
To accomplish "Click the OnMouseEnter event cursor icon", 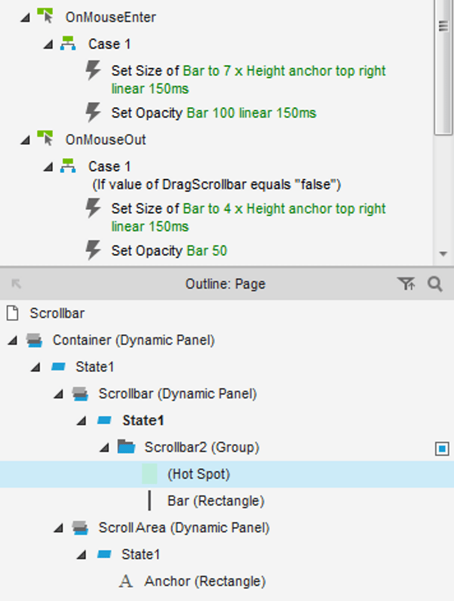I will 45,16.
